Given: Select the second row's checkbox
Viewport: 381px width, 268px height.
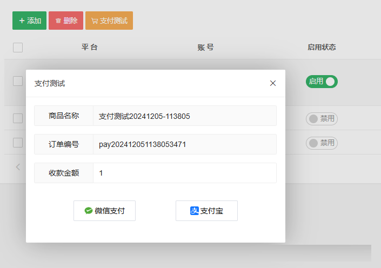Looking at the screenshot, I should [18, 118].
